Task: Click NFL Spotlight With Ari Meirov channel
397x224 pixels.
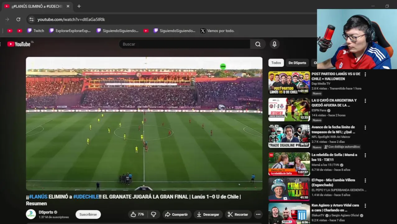Action: (x=331, y=137)
